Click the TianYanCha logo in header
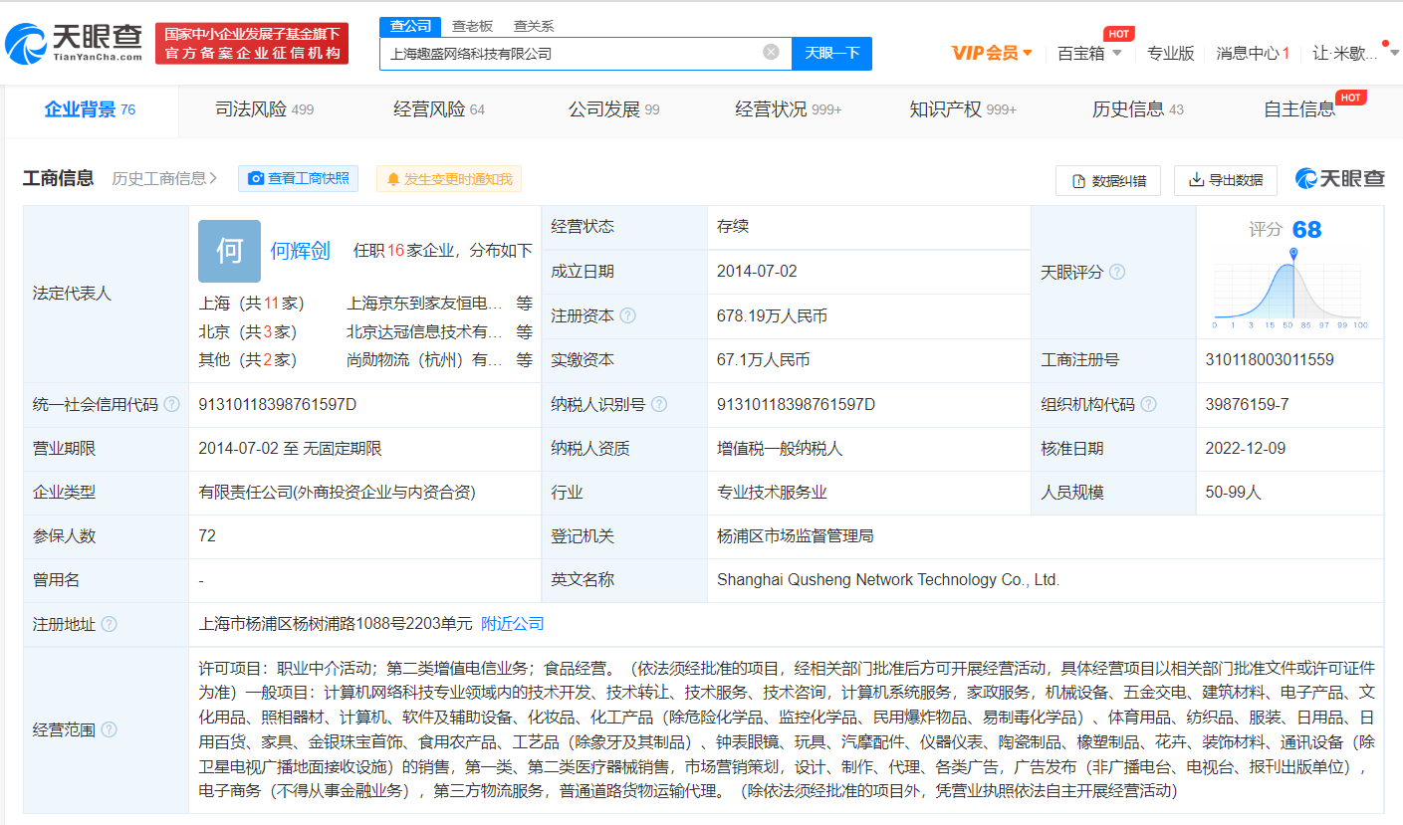This screenshot has height=825, width=1403. [75, 42]
